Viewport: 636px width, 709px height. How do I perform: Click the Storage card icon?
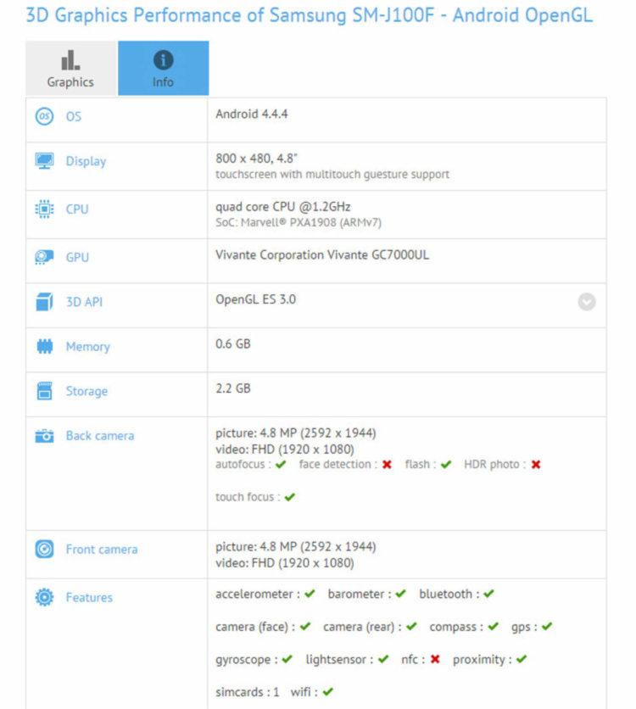click(x=44, y=391)
